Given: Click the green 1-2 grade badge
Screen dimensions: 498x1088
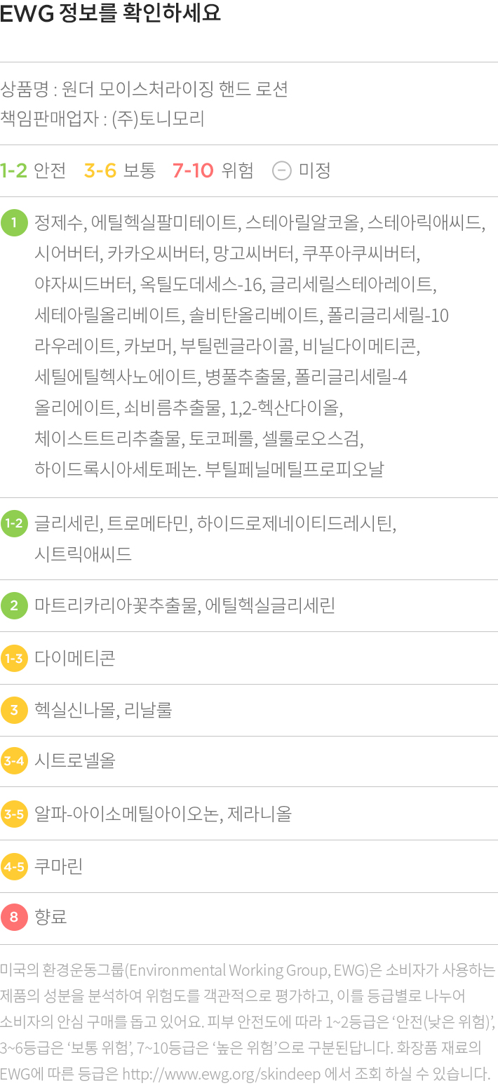Looking at the screenshot, I should coord(14,523).
